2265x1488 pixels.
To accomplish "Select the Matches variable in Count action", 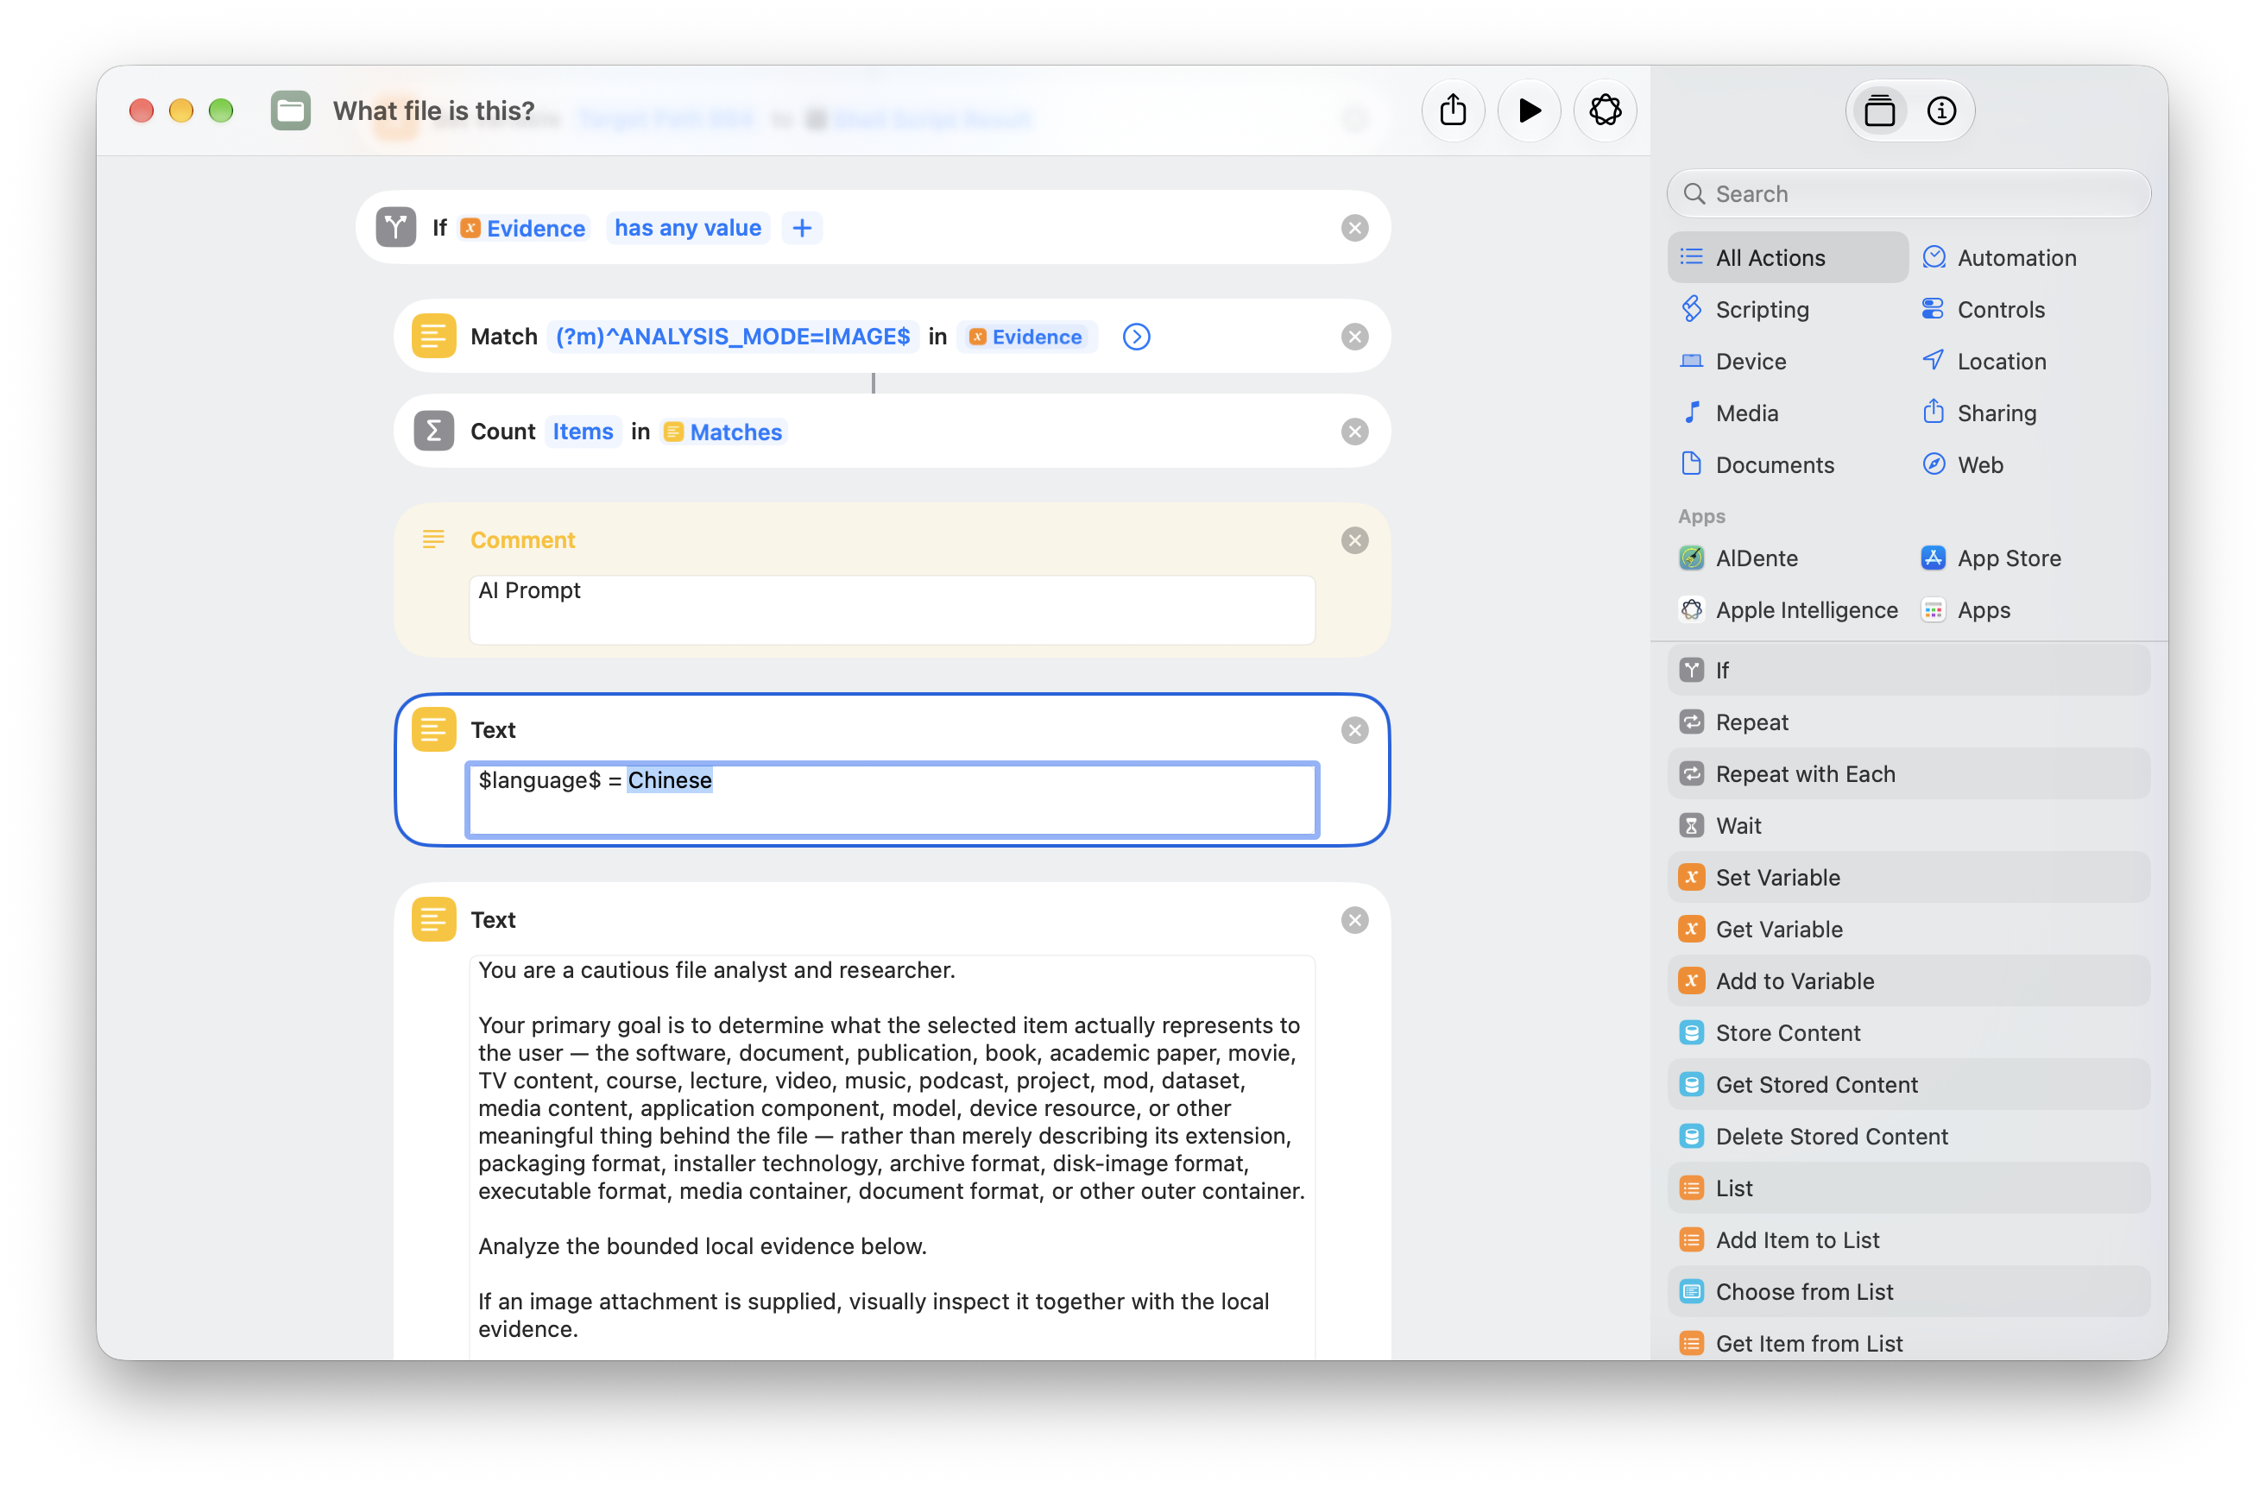I will [x=723, y=432].
